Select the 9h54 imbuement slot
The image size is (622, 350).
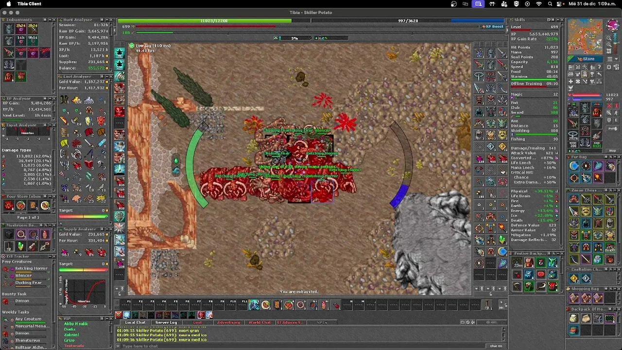33,40
